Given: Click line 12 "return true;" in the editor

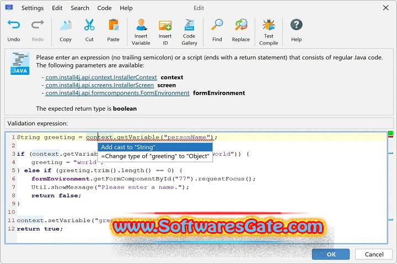Looking at the screenshot, I should pyautogui.click(x=40, y=229).
